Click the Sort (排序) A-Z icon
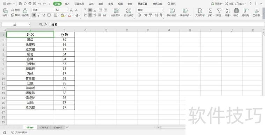Screen dimensions: 265x135 (228, 10)
